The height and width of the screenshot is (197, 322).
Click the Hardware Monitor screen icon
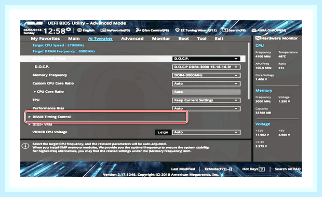[x=258, y=38]
